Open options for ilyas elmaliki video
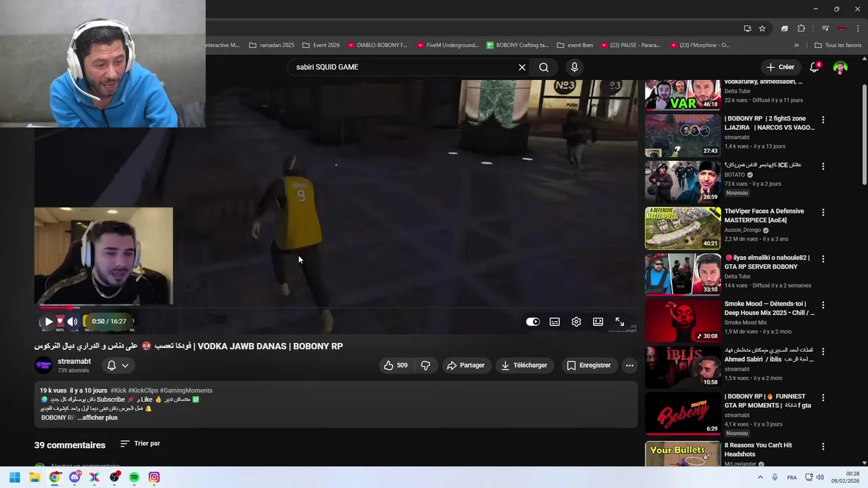868x488 pixels. (x=823, y=259)
